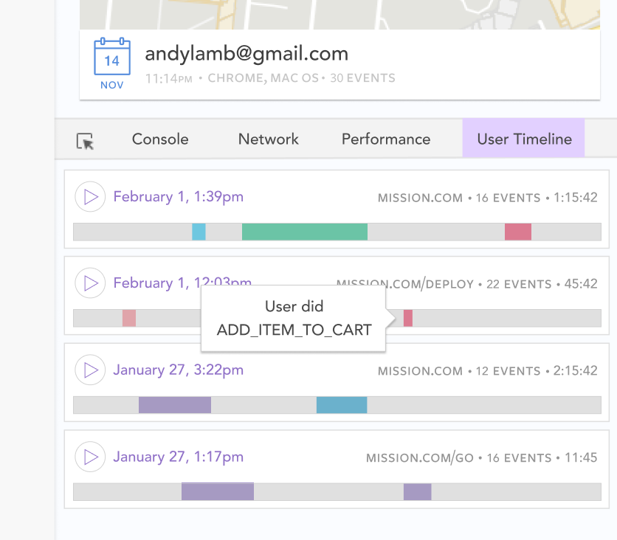617x540 pixels.
Task: Click the pink marker in the 12:03pm timeline
Action: (x=129, y=318)
